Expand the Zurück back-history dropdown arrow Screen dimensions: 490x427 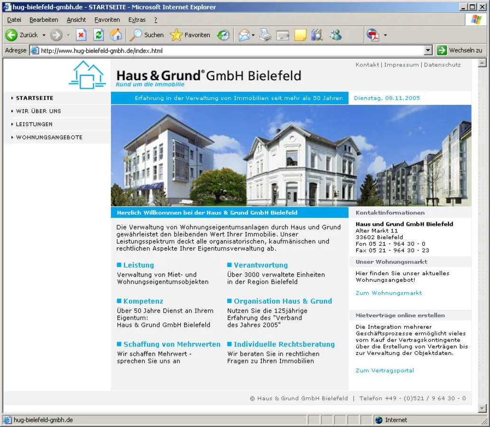pyautogui.click(x=44, y=35)
